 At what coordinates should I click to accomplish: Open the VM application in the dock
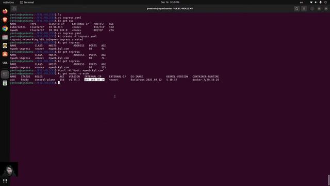(x=5, y=63)
